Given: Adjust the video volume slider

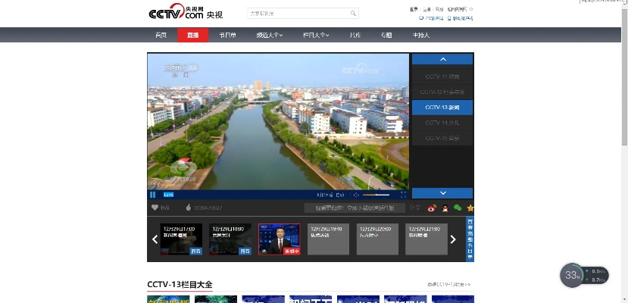Looking at the screenshot, I should pyautogui.click(x=376, y=195).
